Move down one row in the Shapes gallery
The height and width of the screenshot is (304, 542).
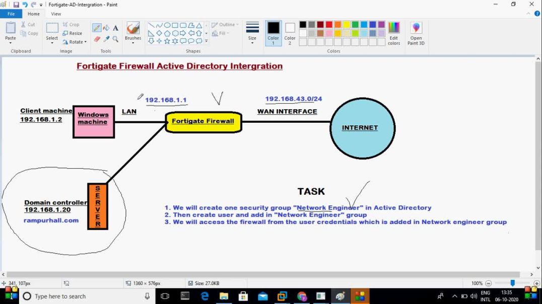click(207, 33)
